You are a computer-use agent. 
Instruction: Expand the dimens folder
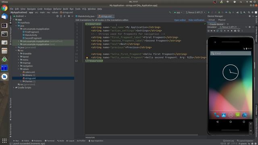(x=21, y=75)
